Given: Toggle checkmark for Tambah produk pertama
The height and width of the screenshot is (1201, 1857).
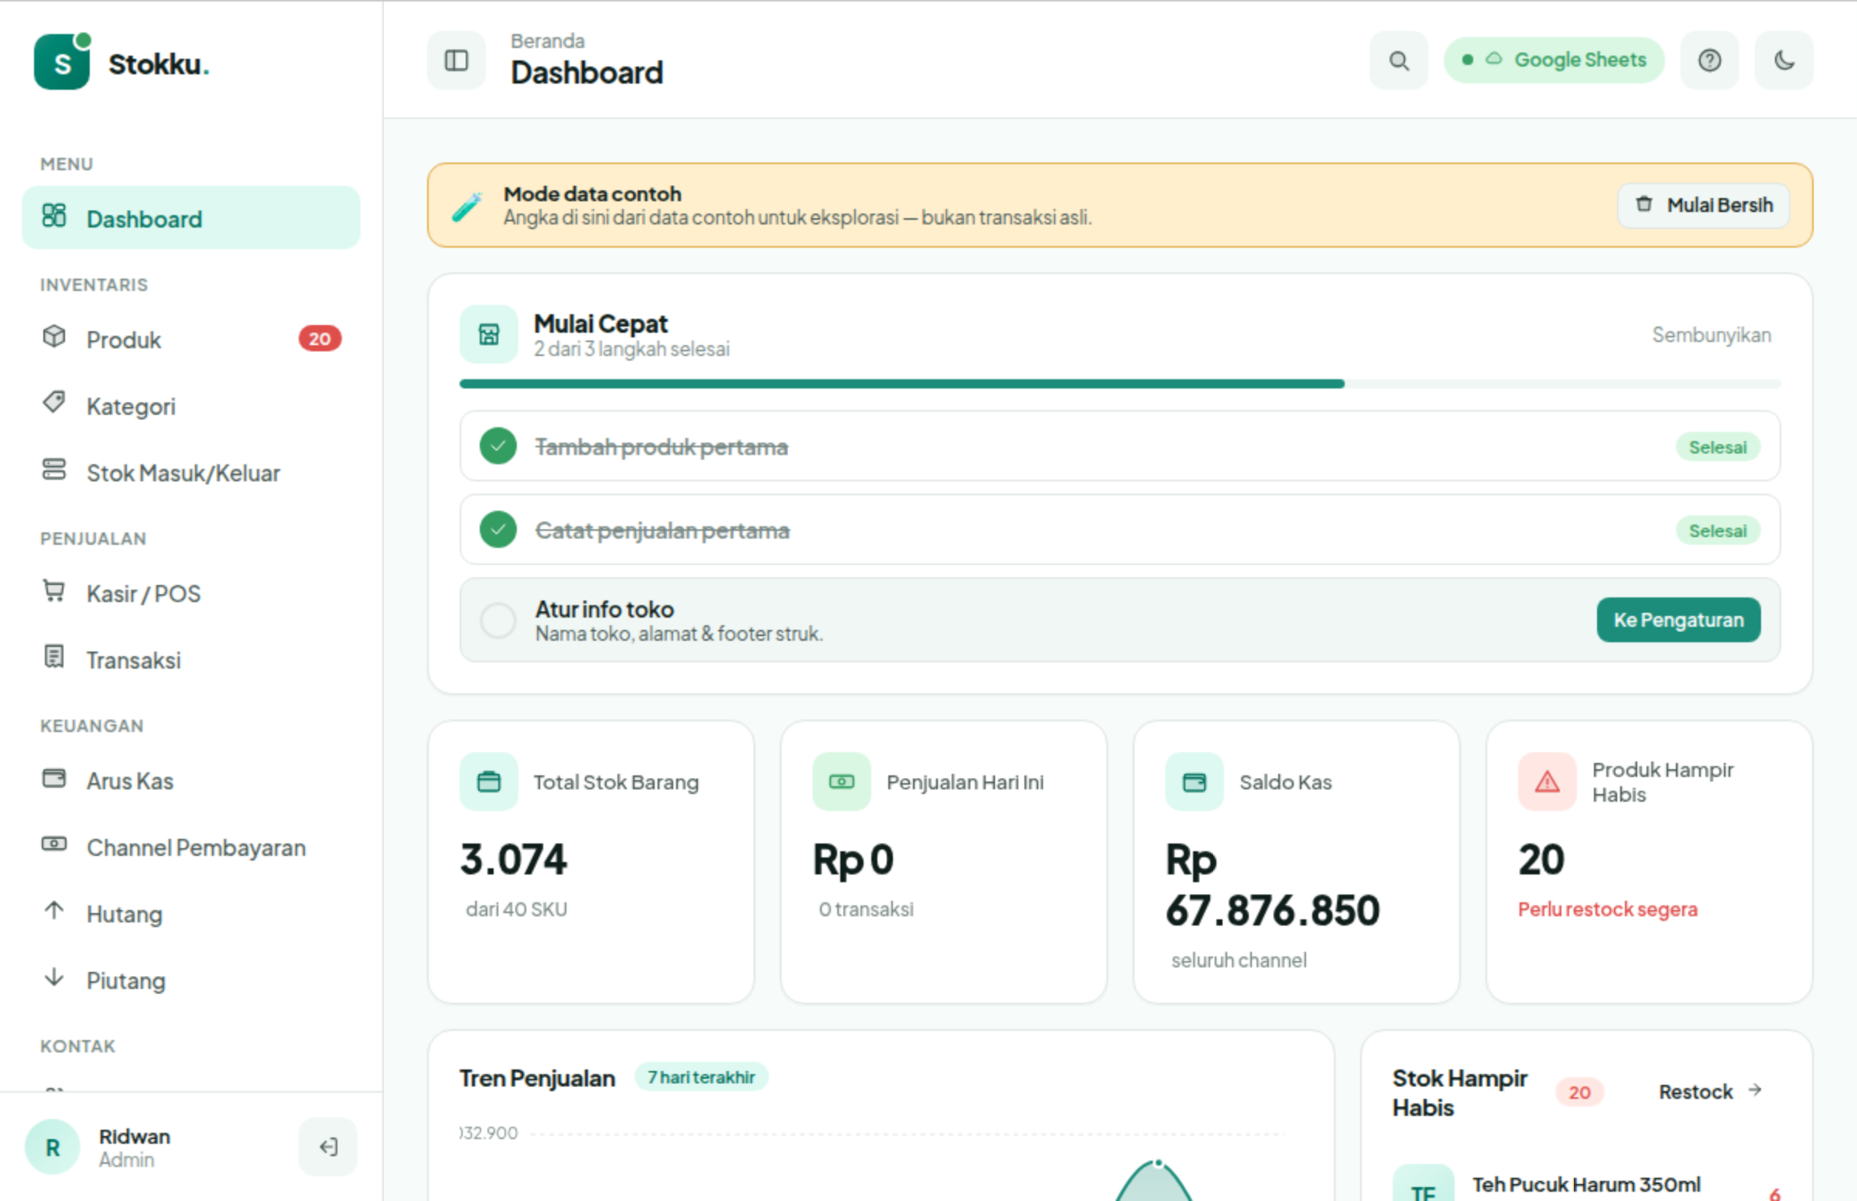Looking at the screenshot, I should click(x=498, y=446).
